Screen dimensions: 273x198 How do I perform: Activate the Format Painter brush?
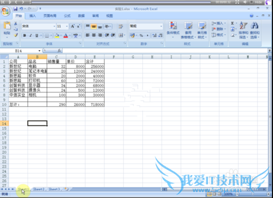pos(16,35)
